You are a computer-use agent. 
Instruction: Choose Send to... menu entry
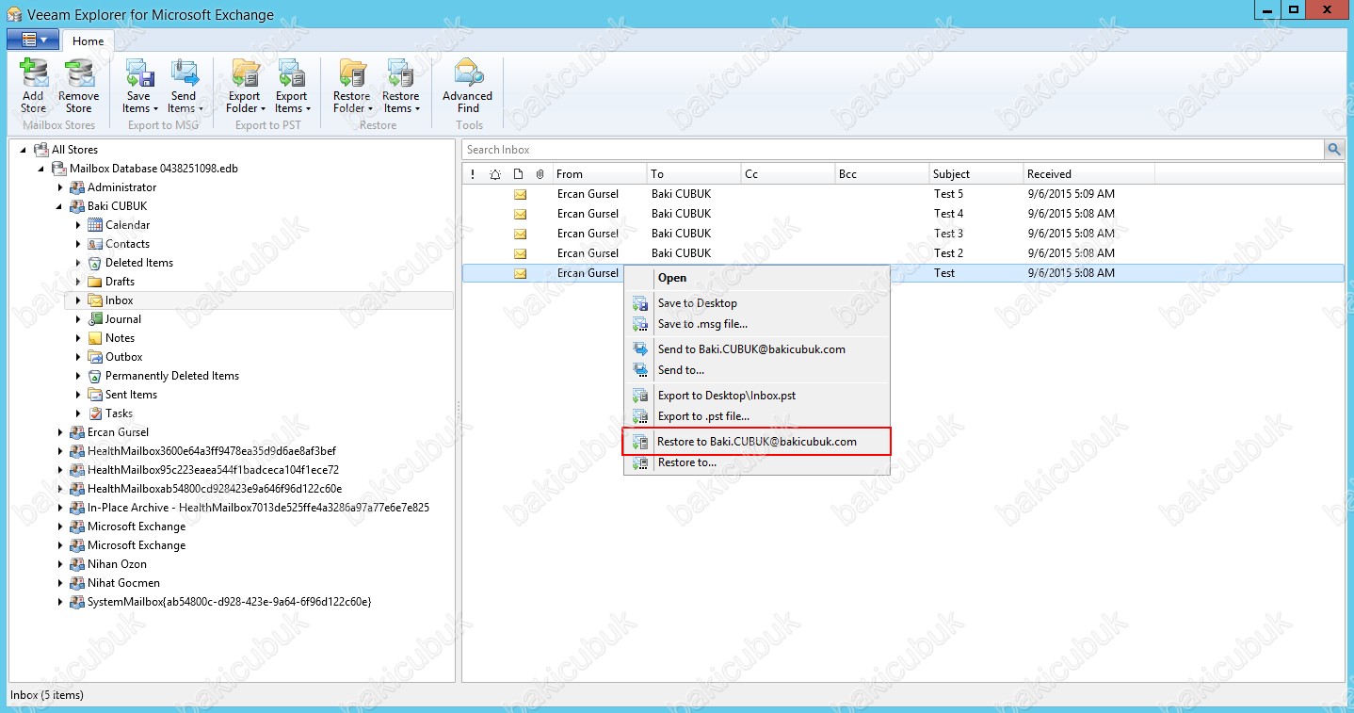[x=757, y=370]
